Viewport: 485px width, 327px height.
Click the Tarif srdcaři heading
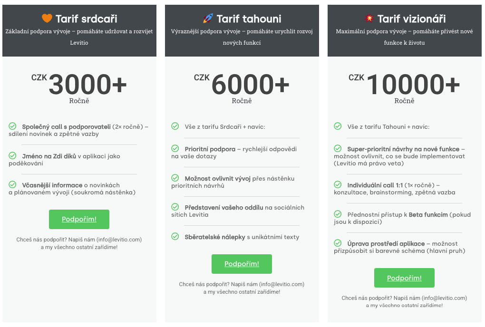click(x=86, y=19)
